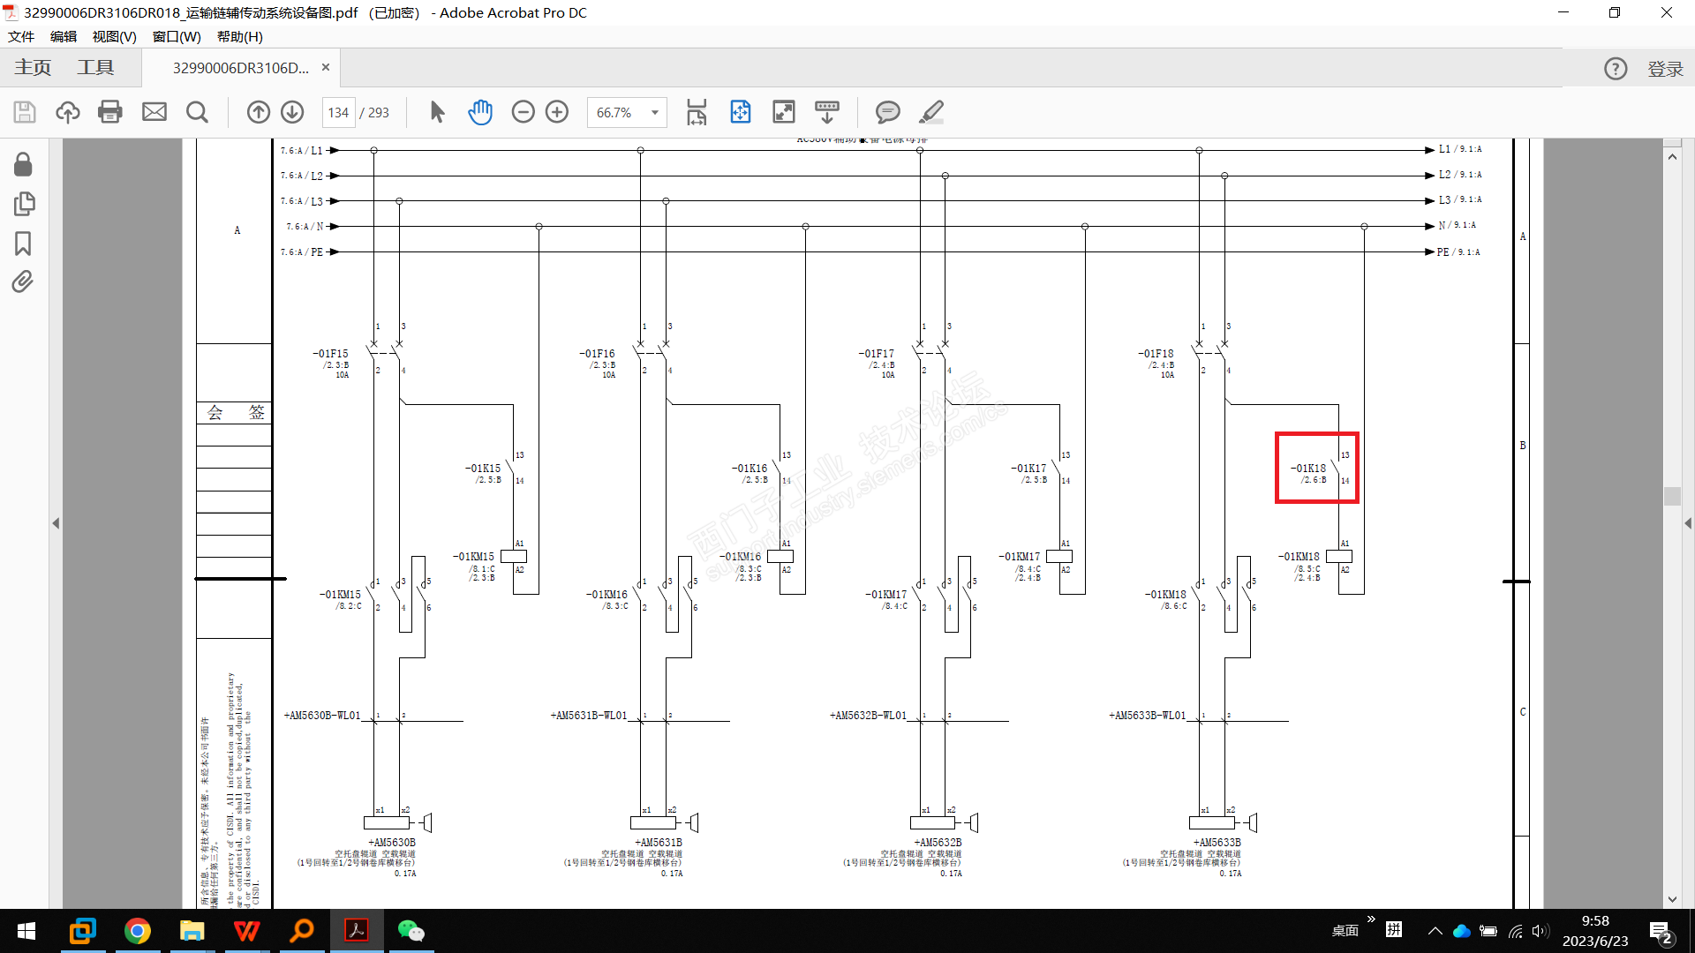Open WeChat from the taskbar

411,931
